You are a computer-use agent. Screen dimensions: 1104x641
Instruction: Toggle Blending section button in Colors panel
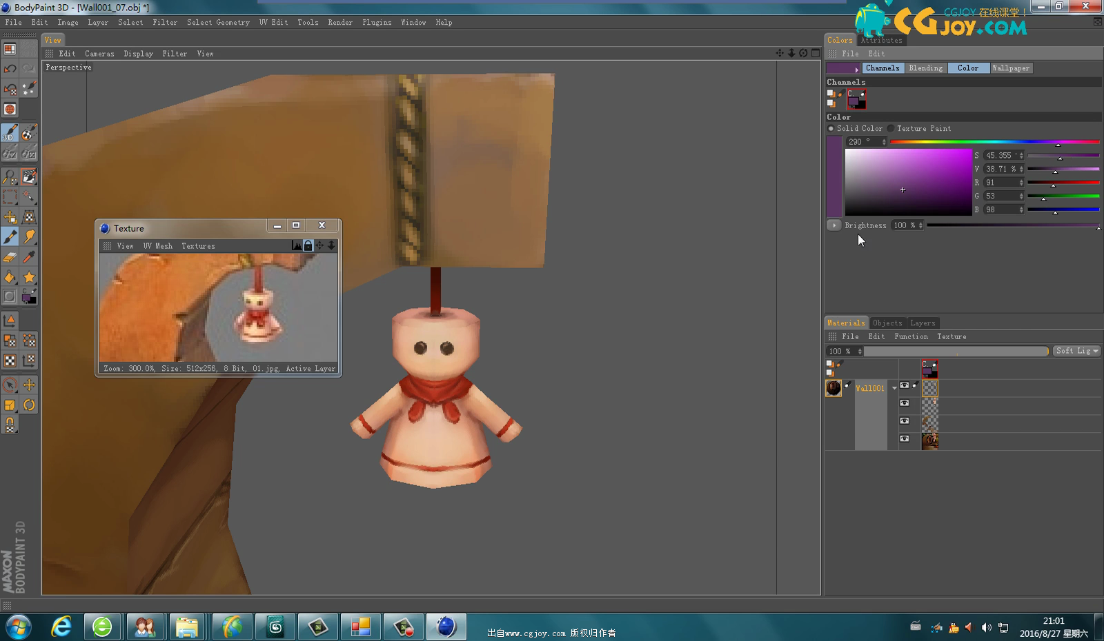[925, 68]
